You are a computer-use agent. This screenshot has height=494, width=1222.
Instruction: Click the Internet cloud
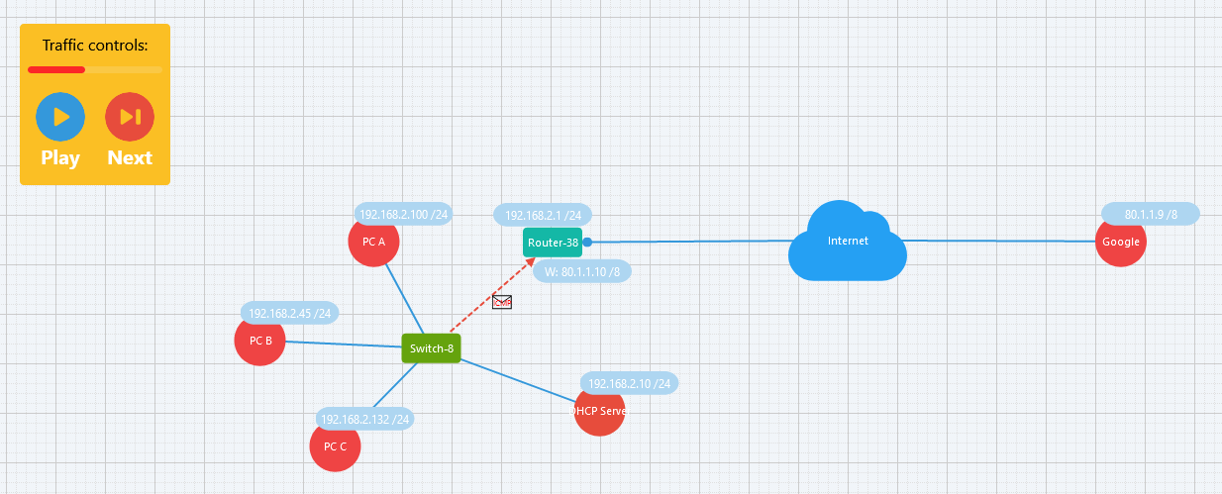point(848,241)
